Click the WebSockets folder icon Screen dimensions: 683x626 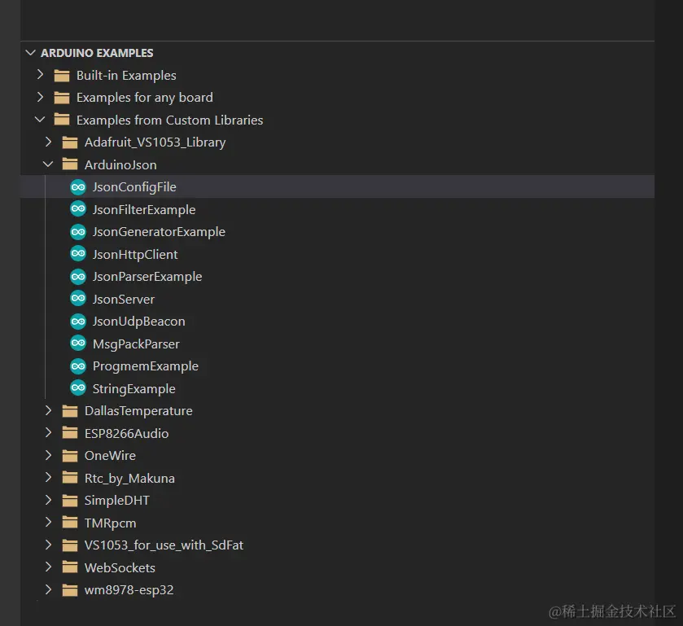click(x=70, y=567)
